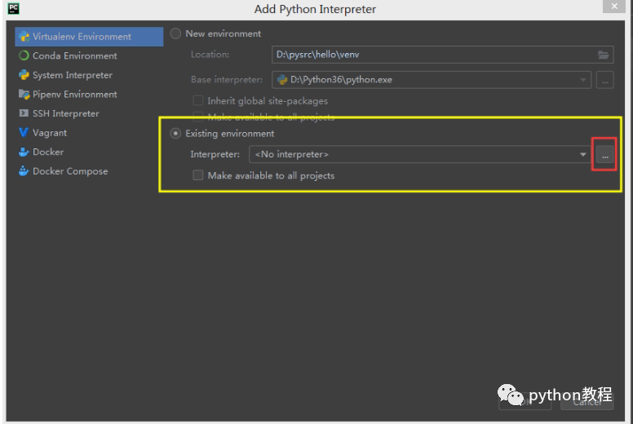Click the Docker whale icon
The image size is (633, 424).
(24, 152)
